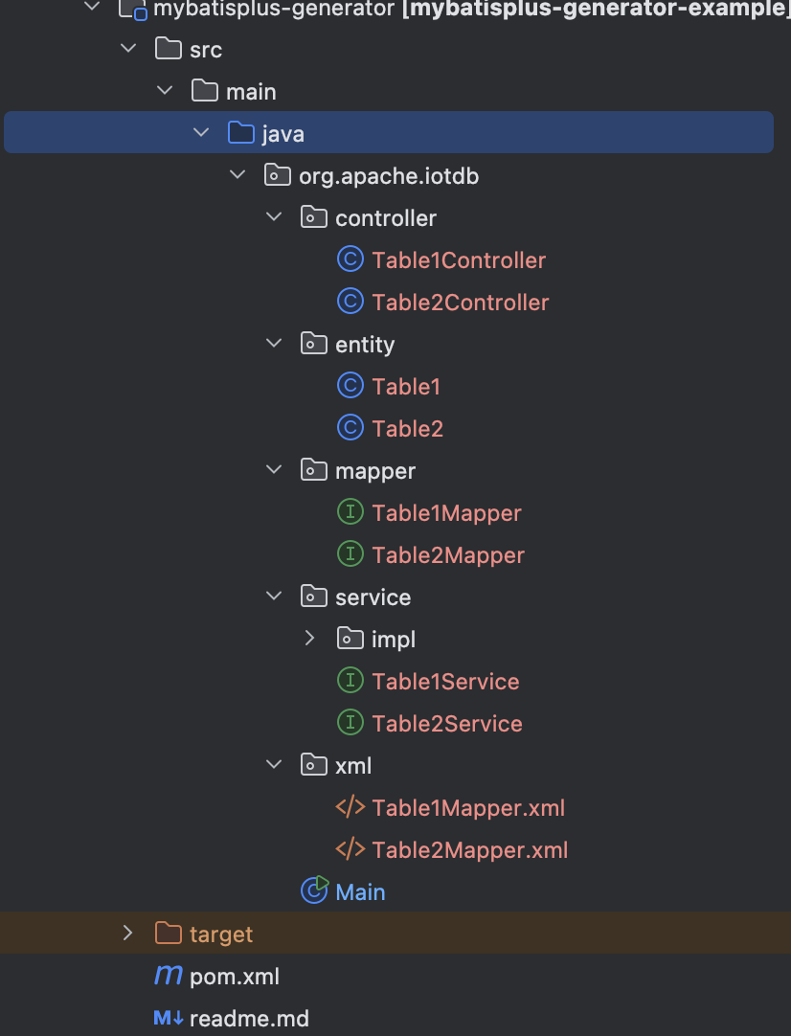The height and width of the screenshot is (1036, 791).
Task: Collapse the entity package
Action: point(274,343)
